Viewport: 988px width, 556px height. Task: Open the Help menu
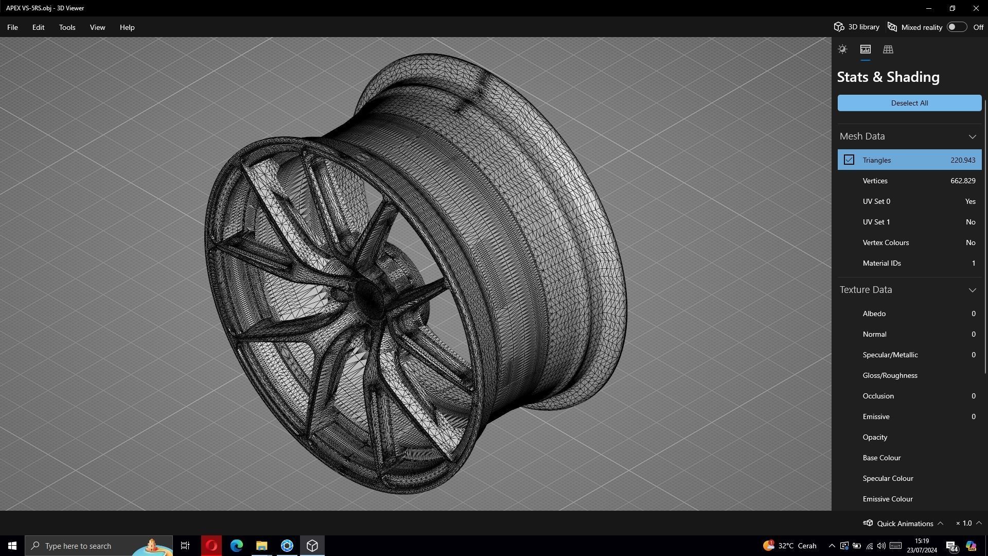[x=127, y=27]
